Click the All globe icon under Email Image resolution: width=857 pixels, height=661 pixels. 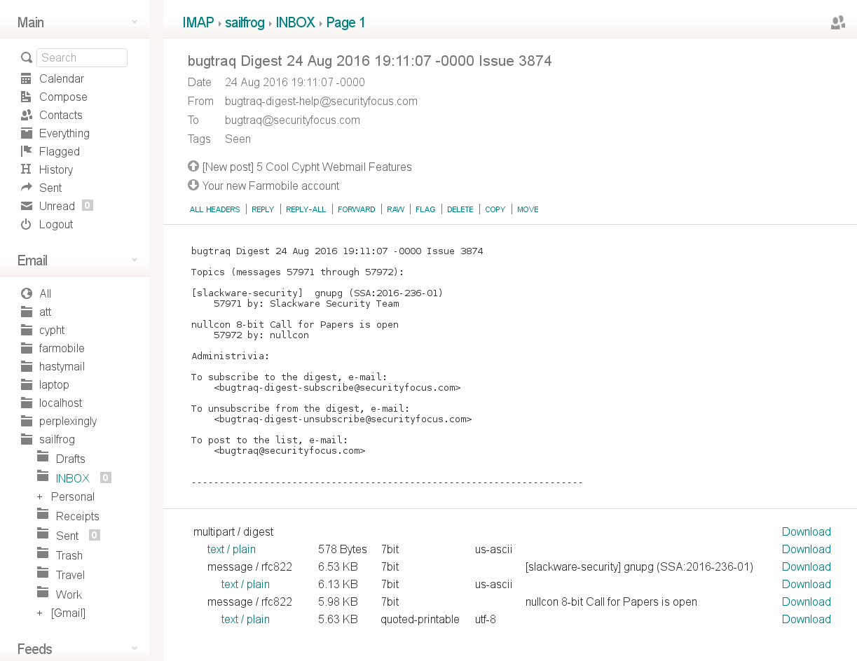coord(26,293)
